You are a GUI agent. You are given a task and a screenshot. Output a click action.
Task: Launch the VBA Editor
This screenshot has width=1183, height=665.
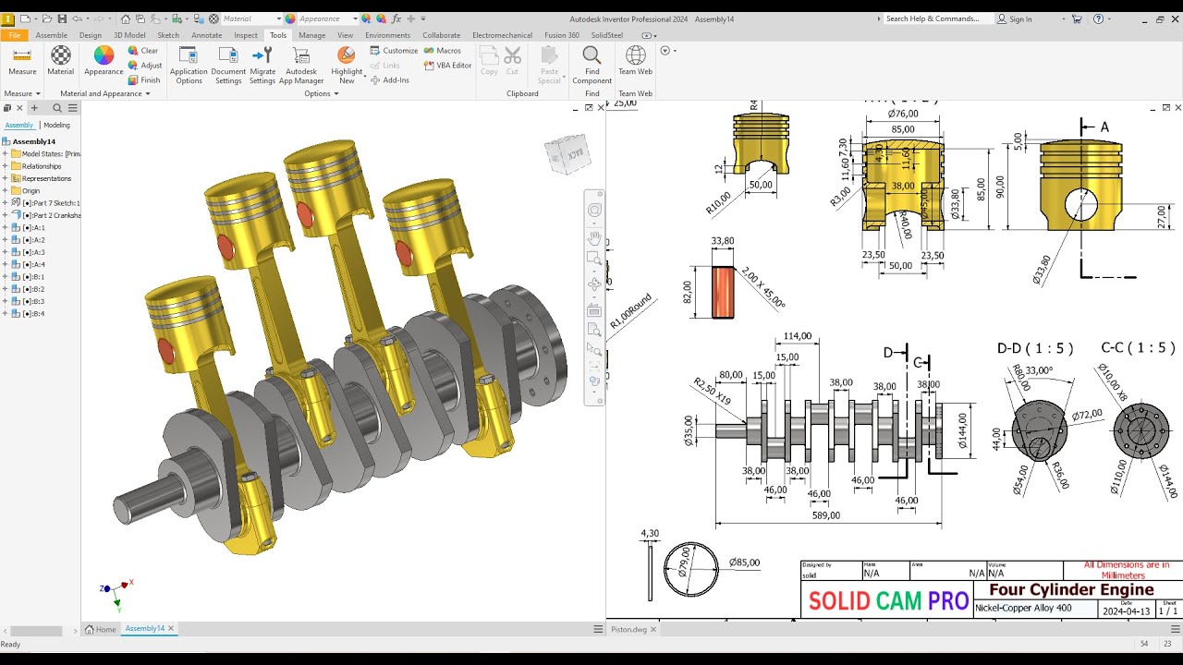[447, 66]
